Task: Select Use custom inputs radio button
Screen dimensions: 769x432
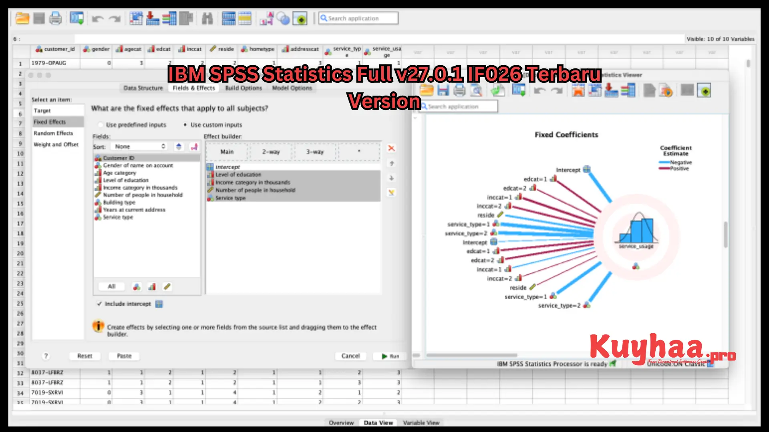Action: click(x=185, y=125)
